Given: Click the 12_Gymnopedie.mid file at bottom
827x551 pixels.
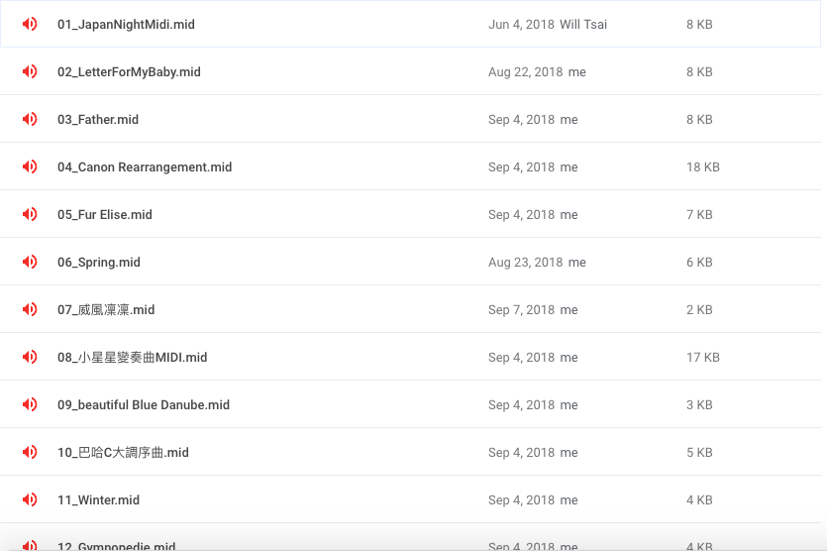Looking at the screenshot, I should [x=117, y=546].
